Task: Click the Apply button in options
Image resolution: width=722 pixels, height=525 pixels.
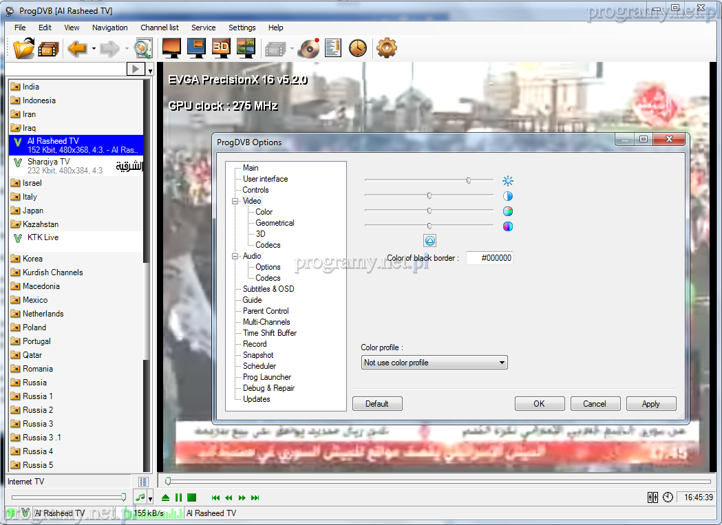Action: pyautogui.click(x=650, y=404)
